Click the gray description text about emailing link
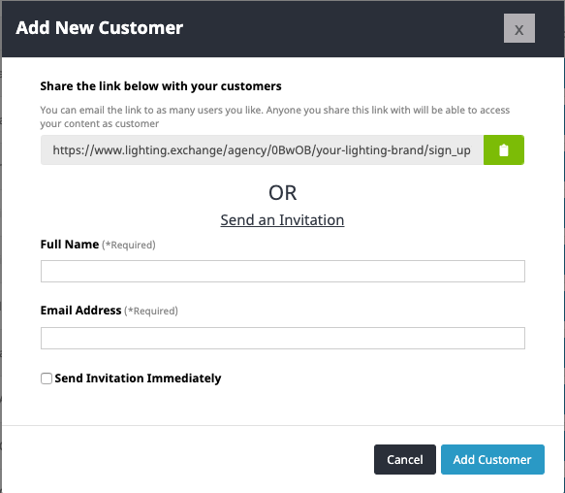The width and height of the screenshot is (565, 493). pyautogui.click(x=275, y=116)
